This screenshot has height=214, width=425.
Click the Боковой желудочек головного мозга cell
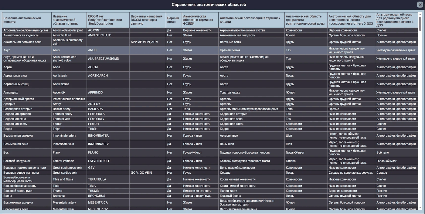[252, 161]
